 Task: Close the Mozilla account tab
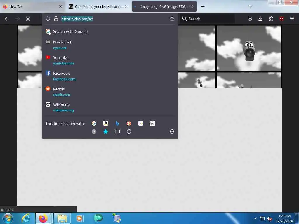pos(126,6)
